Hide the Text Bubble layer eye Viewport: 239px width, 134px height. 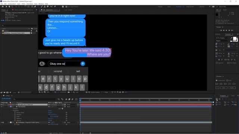[x=1, y=107]
